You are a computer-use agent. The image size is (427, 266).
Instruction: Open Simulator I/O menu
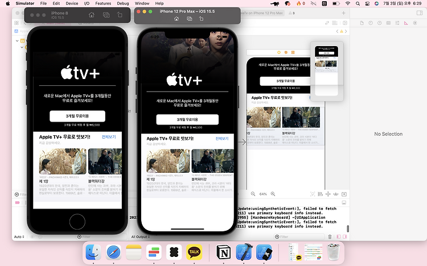87,3
